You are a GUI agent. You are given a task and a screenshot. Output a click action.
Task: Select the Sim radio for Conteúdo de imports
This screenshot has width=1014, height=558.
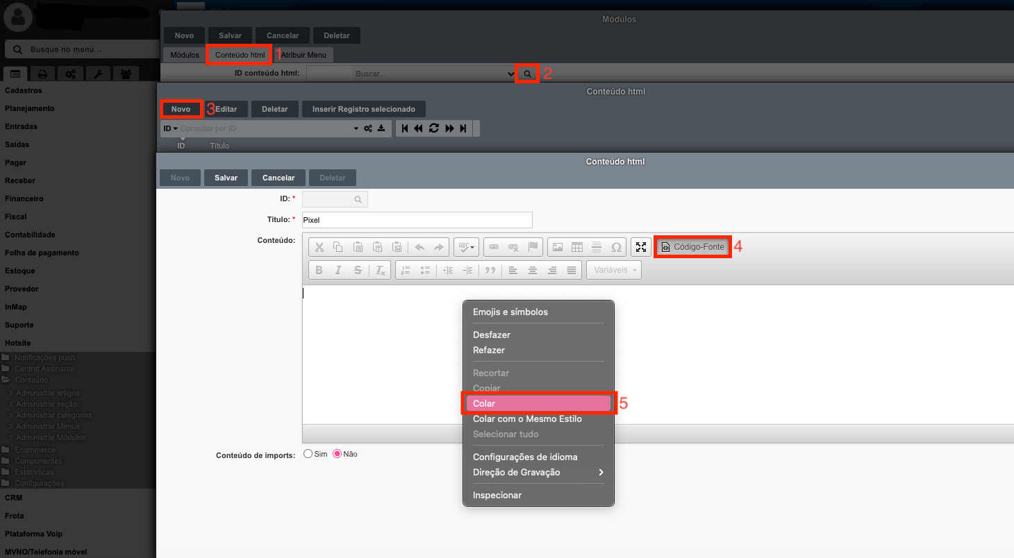click(x=308, y=454)
